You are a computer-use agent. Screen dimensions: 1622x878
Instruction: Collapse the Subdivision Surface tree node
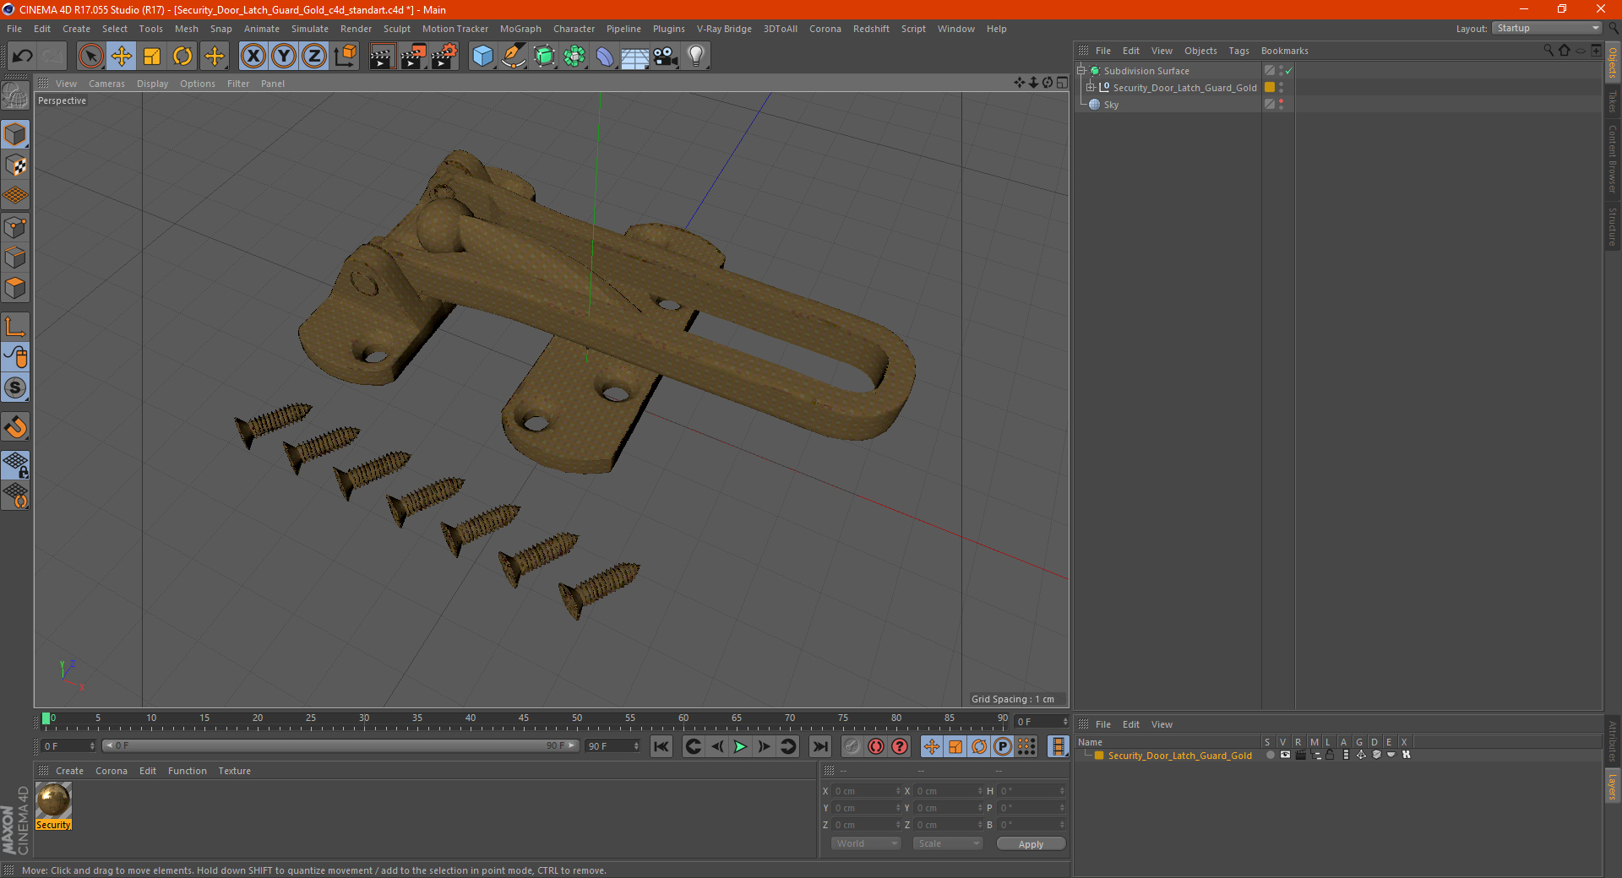coord(1080,71)
